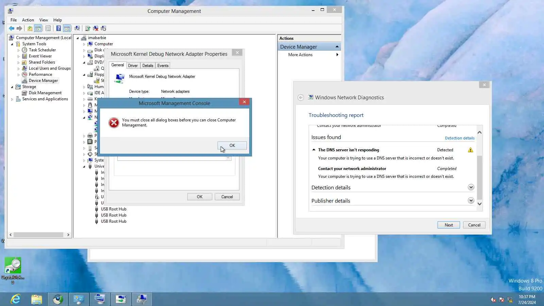The image size is (544, 306).
Task: Select Device Manager in the console tree
Action: click(43, 81)
